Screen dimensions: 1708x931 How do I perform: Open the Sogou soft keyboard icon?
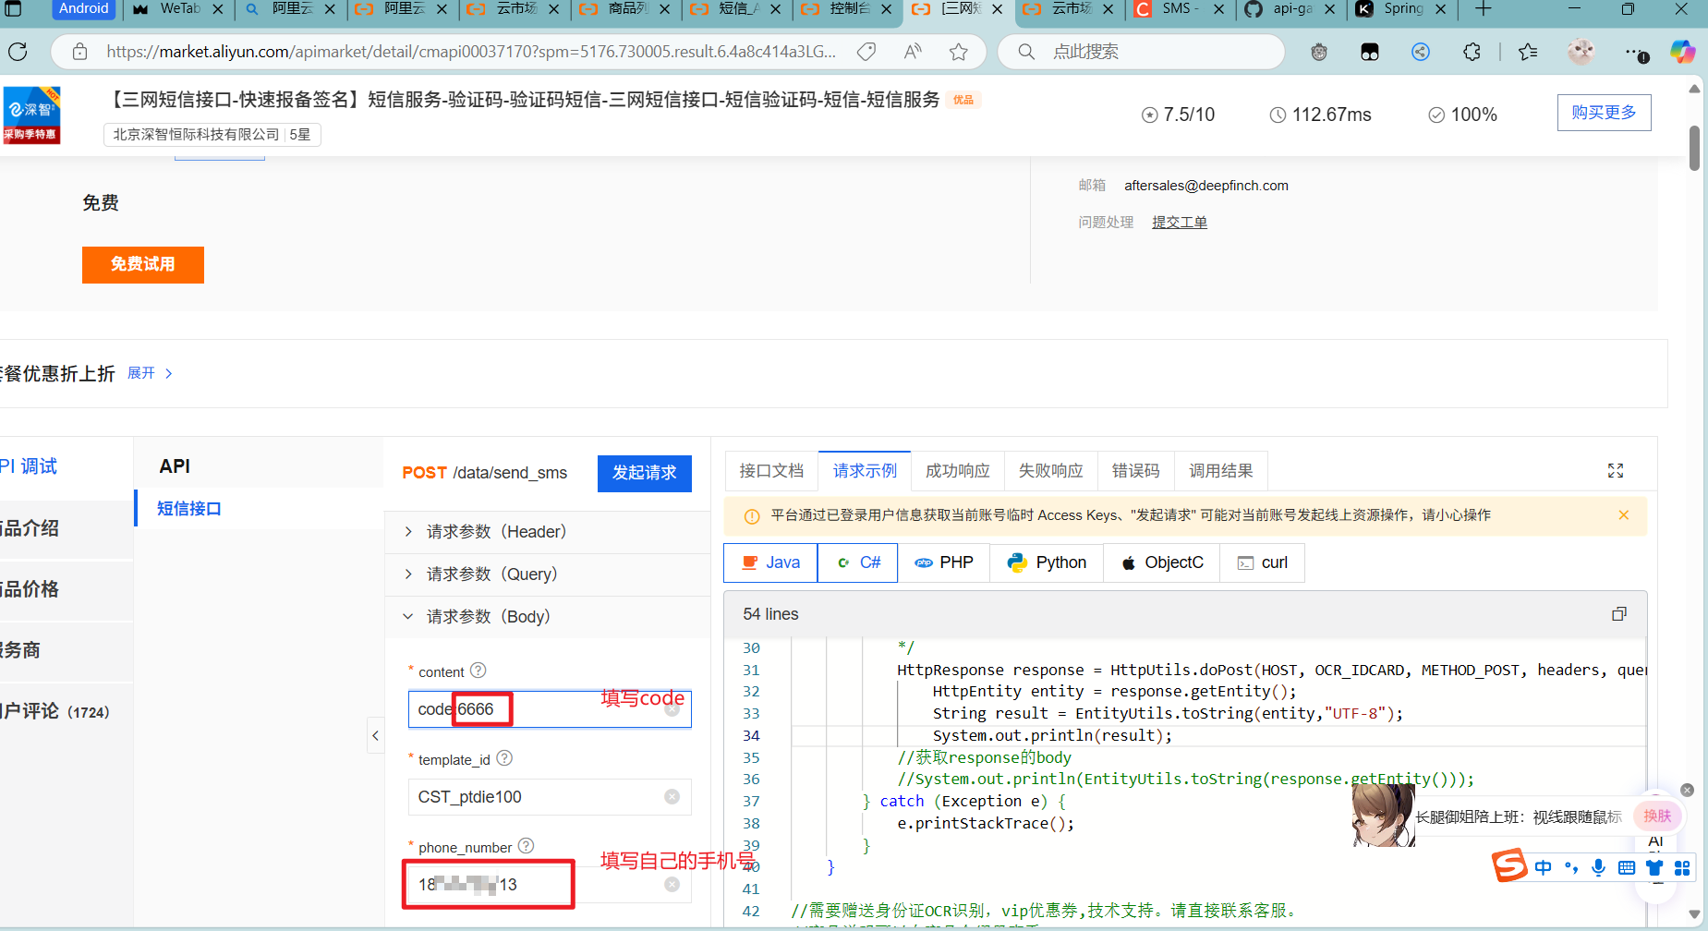tap(1627, 867)
